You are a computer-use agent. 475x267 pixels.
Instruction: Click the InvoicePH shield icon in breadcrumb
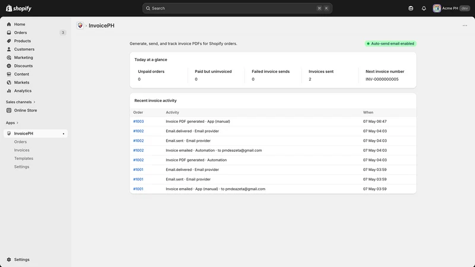click(x=80, y=26)
